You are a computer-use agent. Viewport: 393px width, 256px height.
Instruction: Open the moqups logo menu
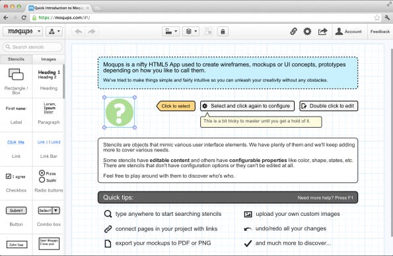tap(22, 32)
